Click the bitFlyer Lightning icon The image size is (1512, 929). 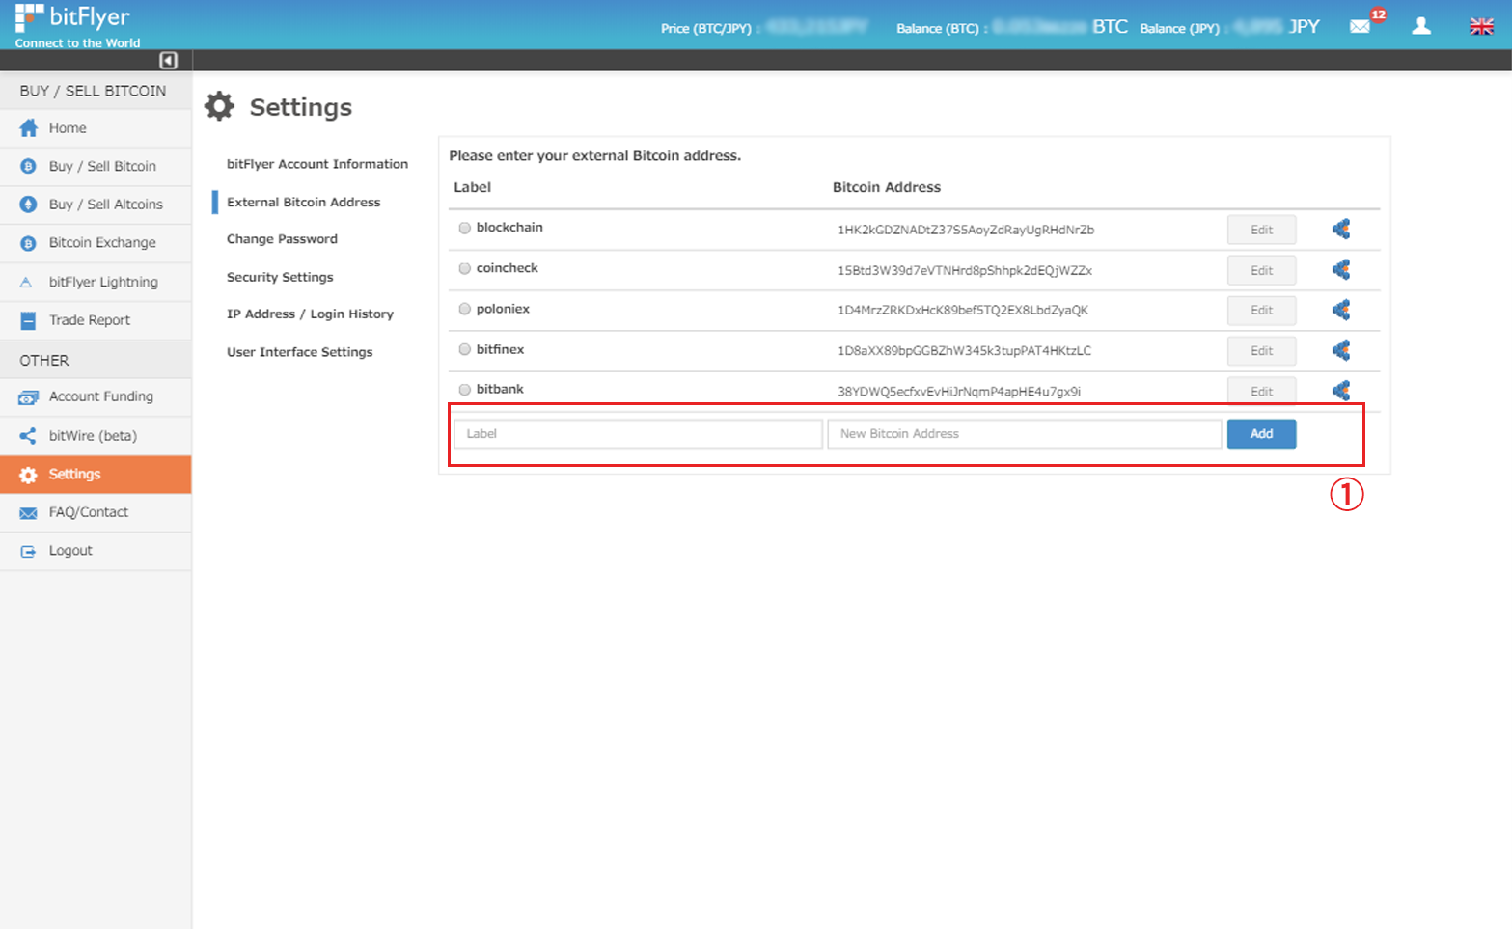(27, 282)
